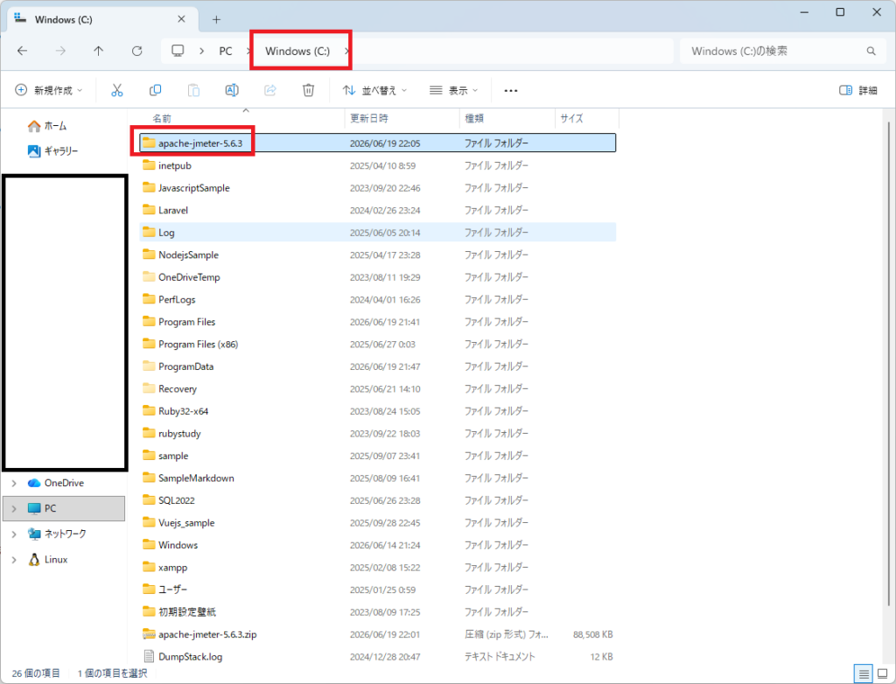Image resolution: width=896 pixels, height=684 pixels.
Task: Close the Windows (C:) tab
Action: pyautogui.click(x=181, y=19)
